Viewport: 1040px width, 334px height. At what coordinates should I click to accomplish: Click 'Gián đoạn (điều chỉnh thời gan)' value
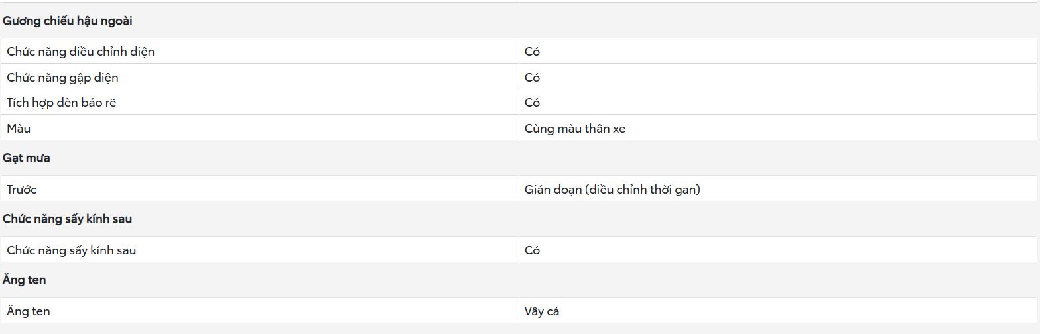(612, 190)
